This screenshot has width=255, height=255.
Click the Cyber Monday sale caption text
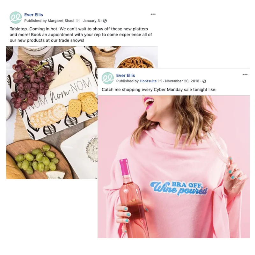pos(159,90)
